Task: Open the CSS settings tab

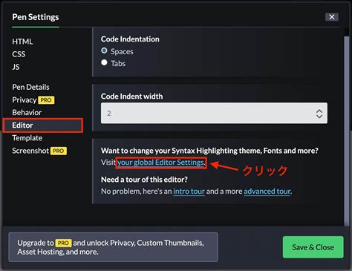Action: coord(19,54)
